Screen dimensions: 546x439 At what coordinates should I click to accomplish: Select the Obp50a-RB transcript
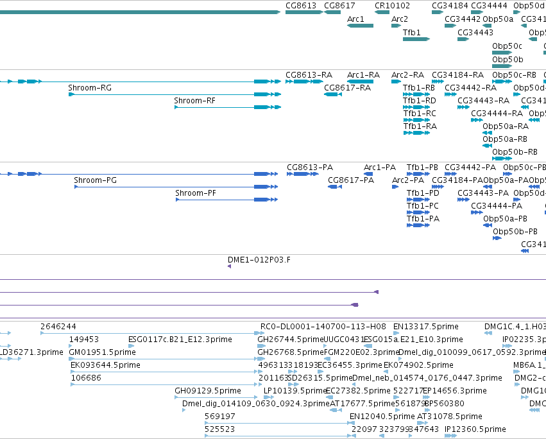[487, 146]
